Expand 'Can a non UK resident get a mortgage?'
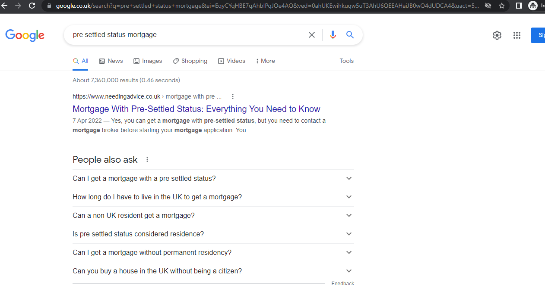Viewport: 545px width, 285px height. [349, 215]
